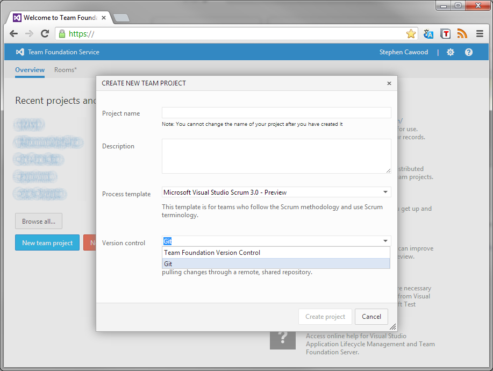Switch to the Overview tab
This screenshot has width=493, height=371.
[x=30, y=70]
